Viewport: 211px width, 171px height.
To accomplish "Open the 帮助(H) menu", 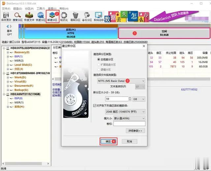I will [x=64, y=9].
